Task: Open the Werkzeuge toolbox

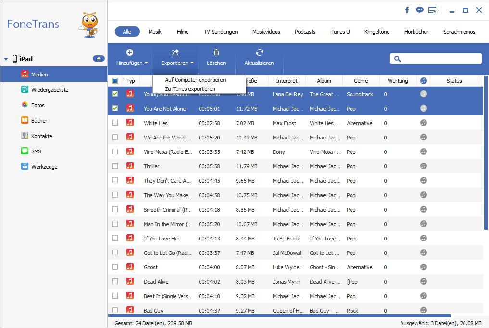Action: click(x=43, y=167)
